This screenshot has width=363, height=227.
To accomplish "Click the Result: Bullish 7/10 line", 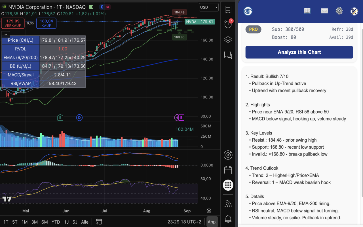I will tap(267, 76).
